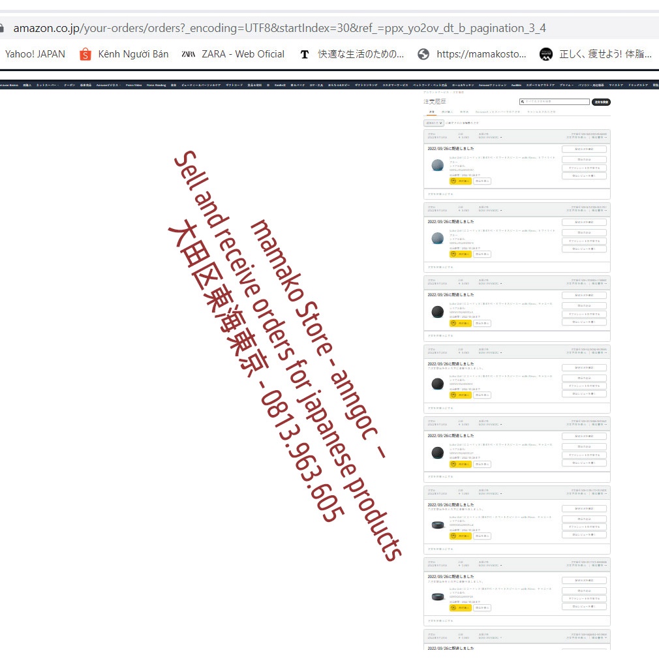Click yellow buy-again button in first order
659x659 pixels.
click(461, 181)
